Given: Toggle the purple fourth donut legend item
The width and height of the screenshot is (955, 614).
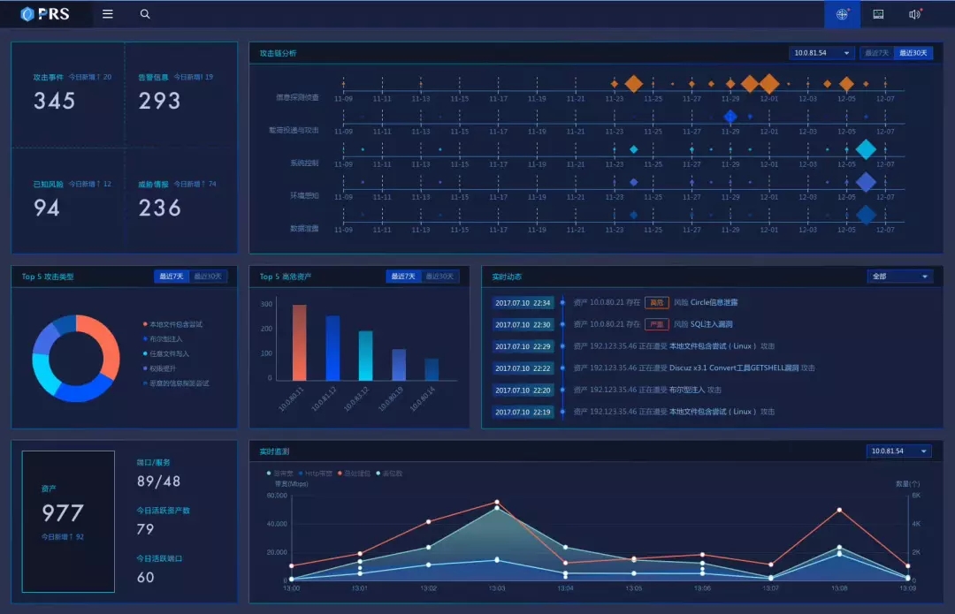Looking at the screenshot, I should pos(159,368).
